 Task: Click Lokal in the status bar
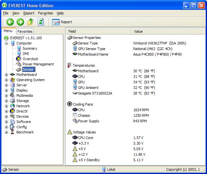111,169
